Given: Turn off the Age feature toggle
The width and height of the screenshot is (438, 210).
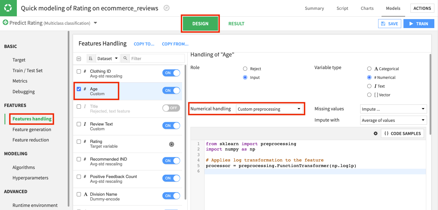Looking at the screenshot, I should click(171, 90).
